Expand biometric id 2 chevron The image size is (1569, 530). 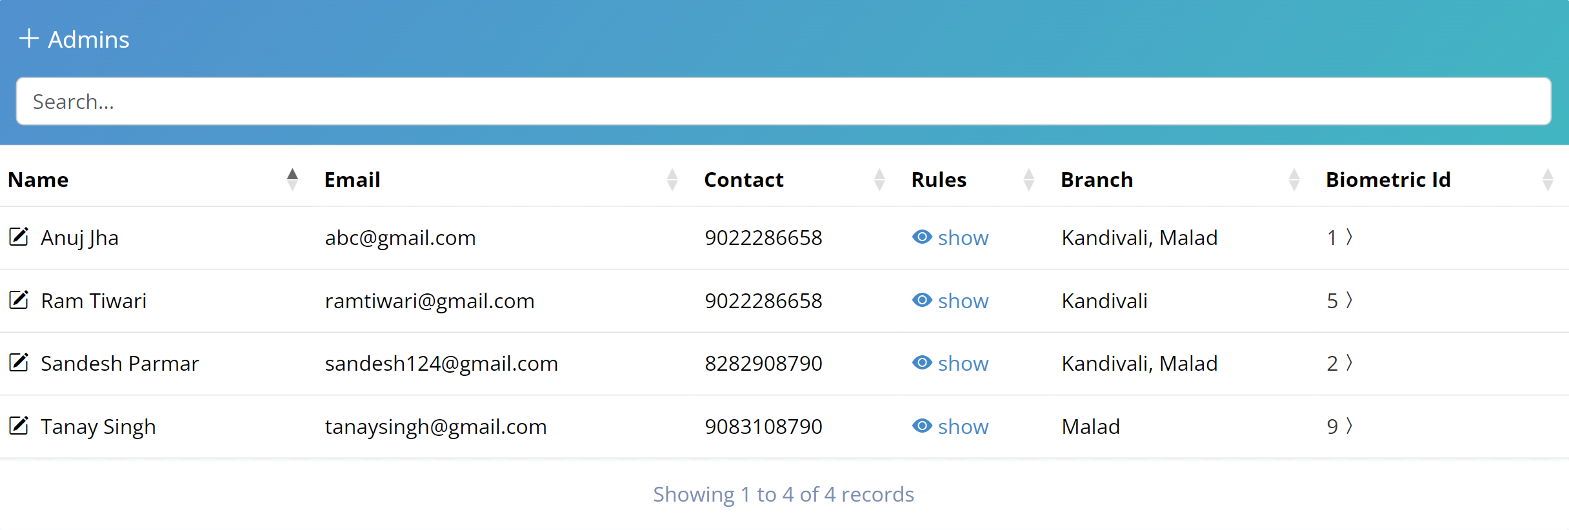click(x=1349, y=363)
